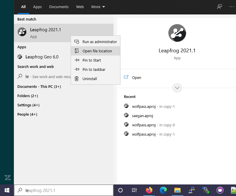Launch Microsoft Edge from the taskbar
The height and width of the screenshot is (196, 236).
163,190
